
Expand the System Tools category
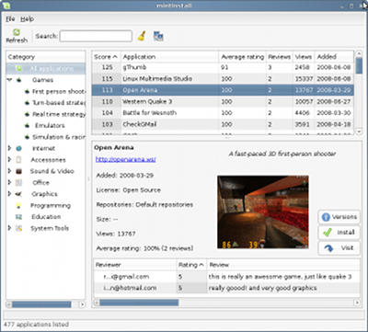click(x=9, y=228)
